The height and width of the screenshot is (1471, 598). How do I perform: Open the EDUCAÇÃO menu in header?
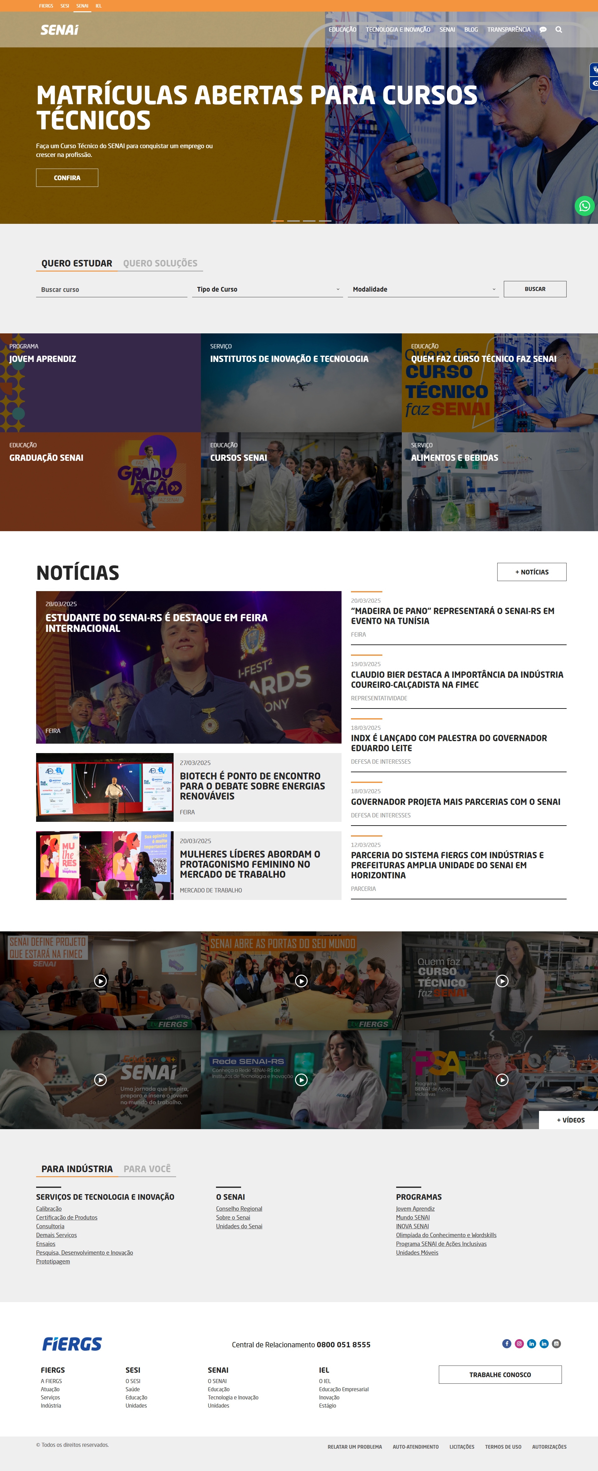[343, 30]
